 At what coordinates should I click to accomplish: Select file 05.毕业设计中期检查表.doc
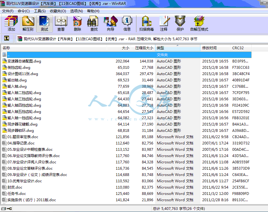pyautogui.click(x=30, y=149)
